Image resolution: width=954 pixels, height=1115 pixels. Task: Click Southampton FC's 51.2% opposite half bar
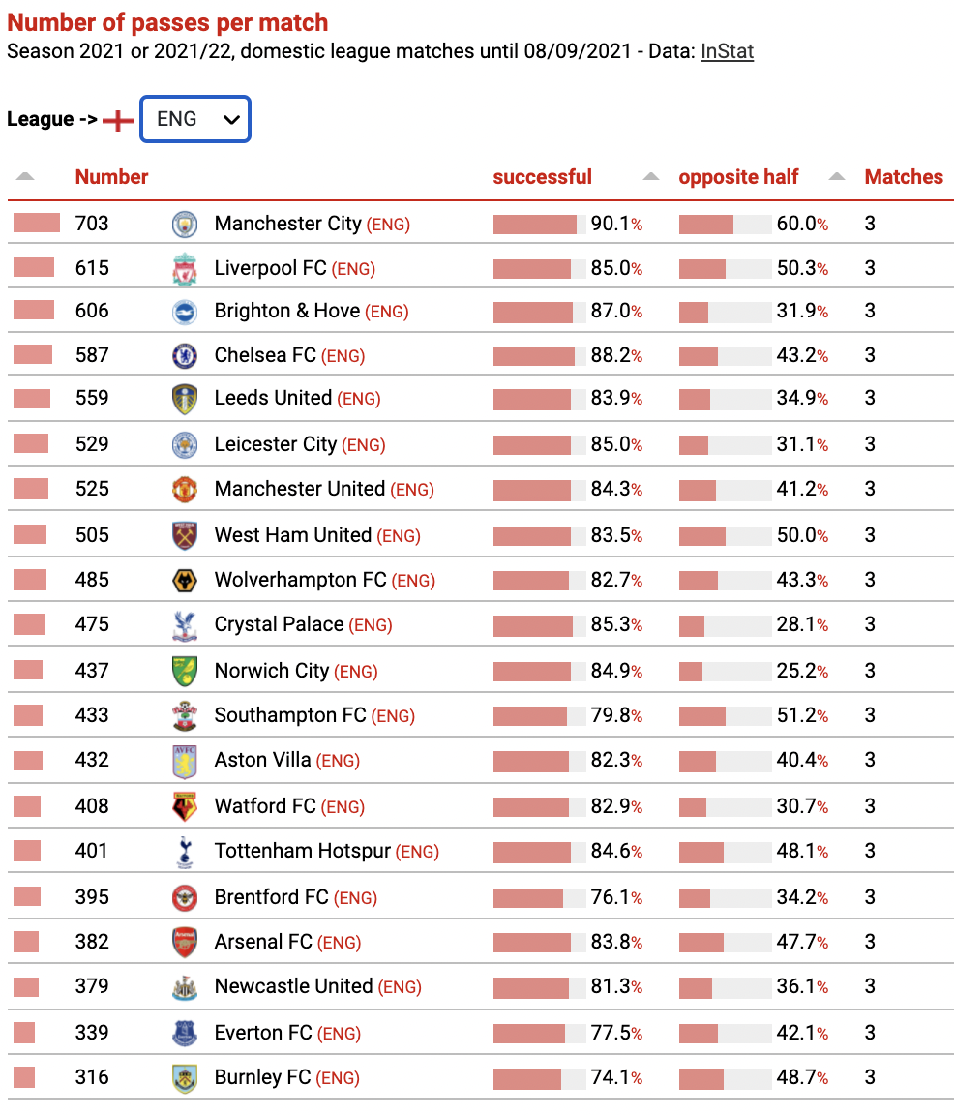pyautogui.click(x=725, y=716)
